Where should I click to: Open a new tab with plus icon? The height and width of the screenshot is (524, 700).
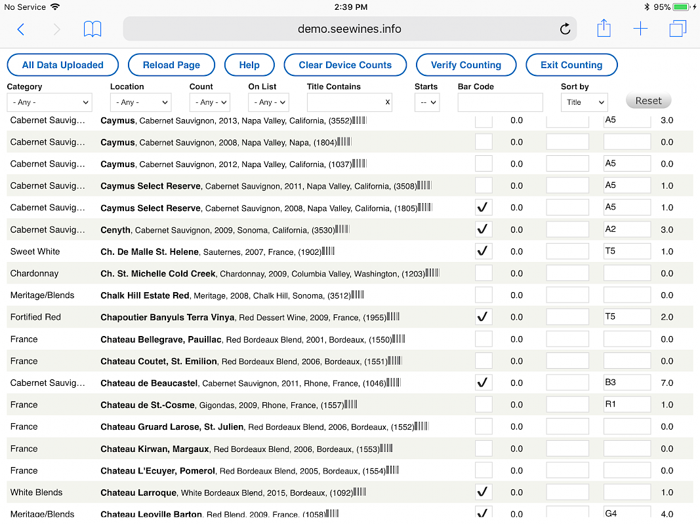click(x=640, y=29)
